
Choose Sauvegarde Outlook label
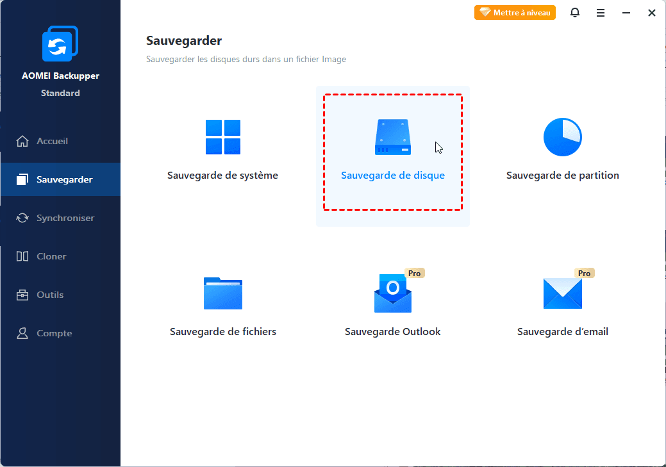click(x=392, y=332)
